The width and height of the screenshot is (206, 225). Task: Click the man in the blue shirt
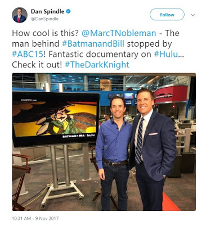coord(114,153)
